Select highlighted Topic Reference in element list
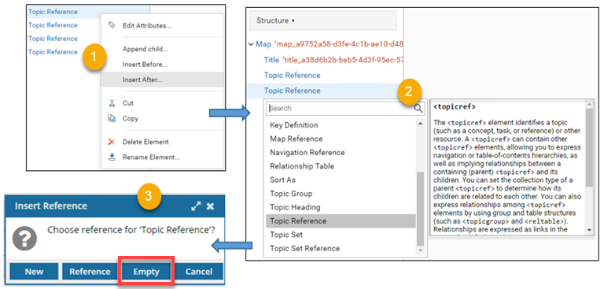 341,221
